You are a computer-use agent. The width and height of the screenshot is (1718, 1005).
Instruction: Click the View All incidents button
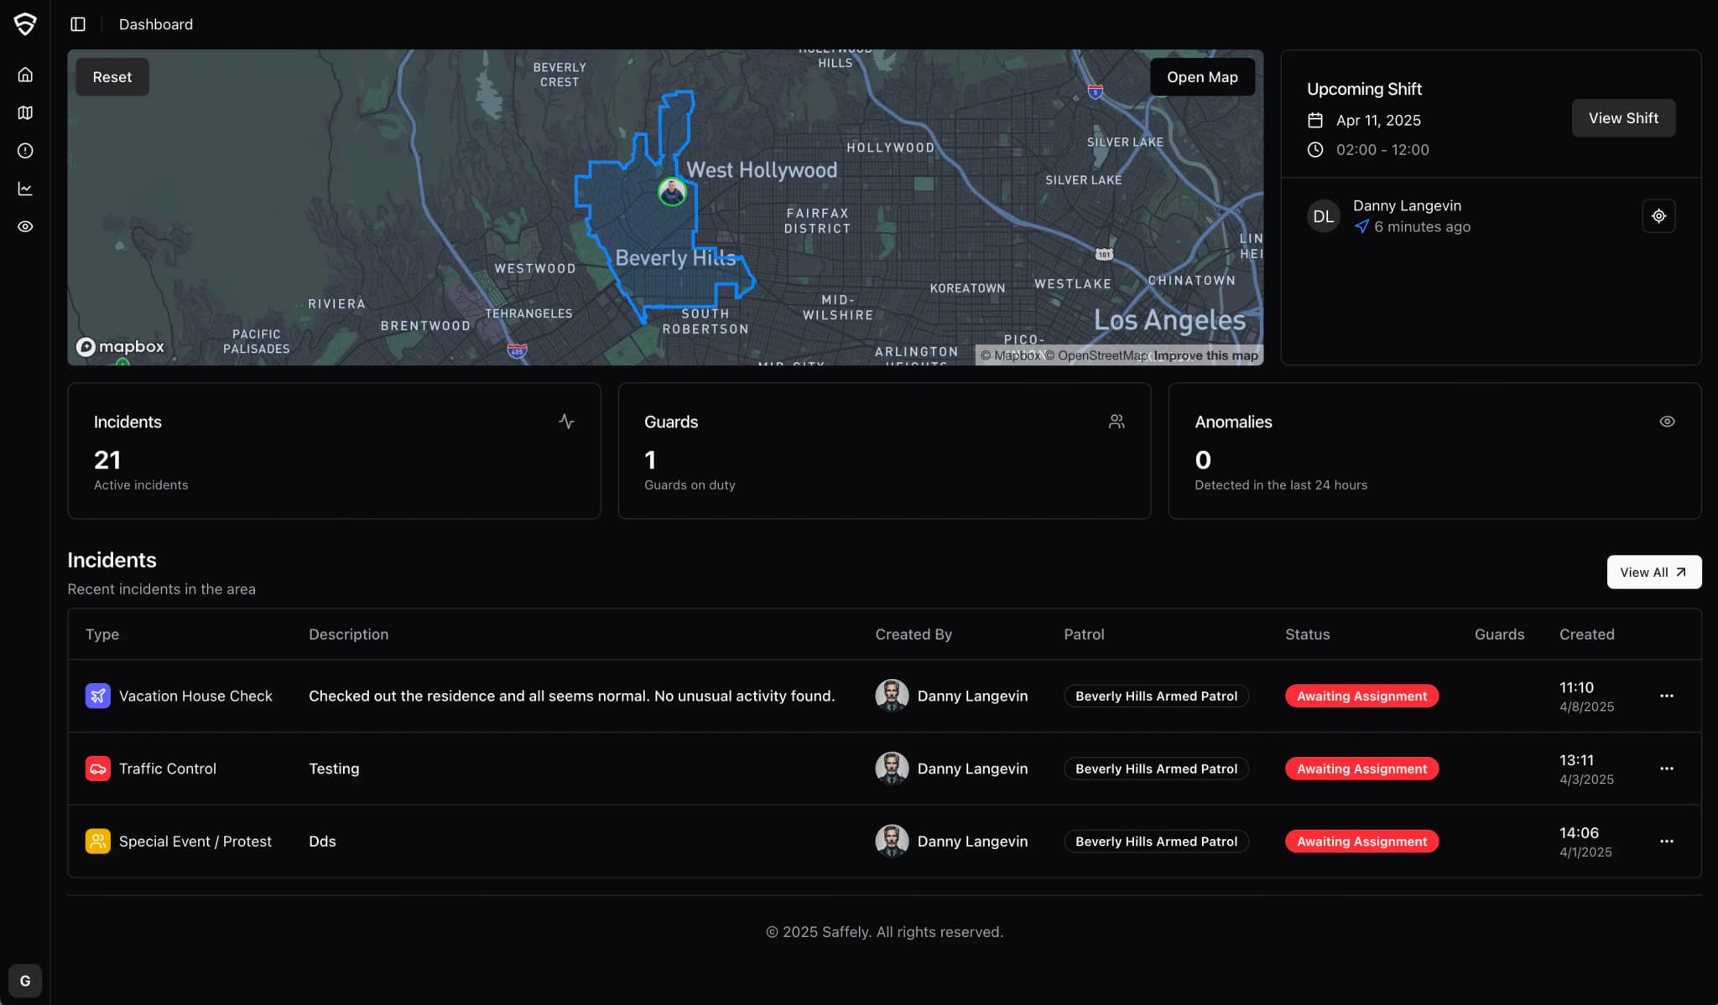click(1653, 572)
